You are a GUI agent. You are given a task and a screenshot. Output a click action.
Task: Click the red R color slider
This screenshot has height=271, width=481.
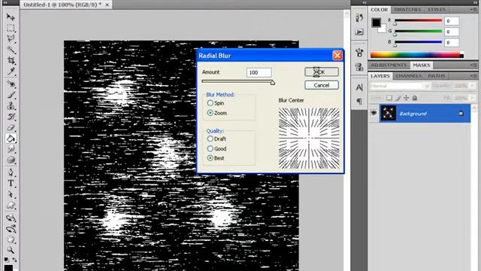click(x=418, y=20)
